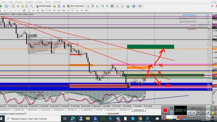The height and width of the screenshot is (122, 217).
Task: Switch to the GBPUSD,H1 chart tab
Action: pos(33,110)
